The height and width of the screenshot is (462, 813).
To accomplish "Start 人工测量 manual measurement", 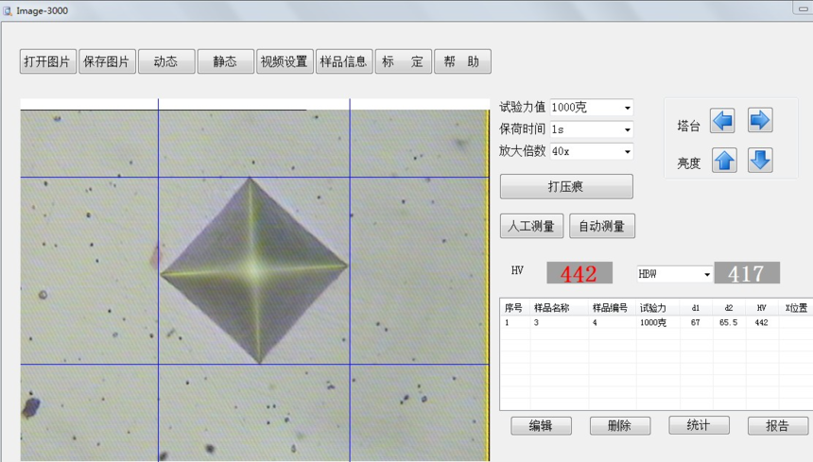I will click(x=531, y=226).
